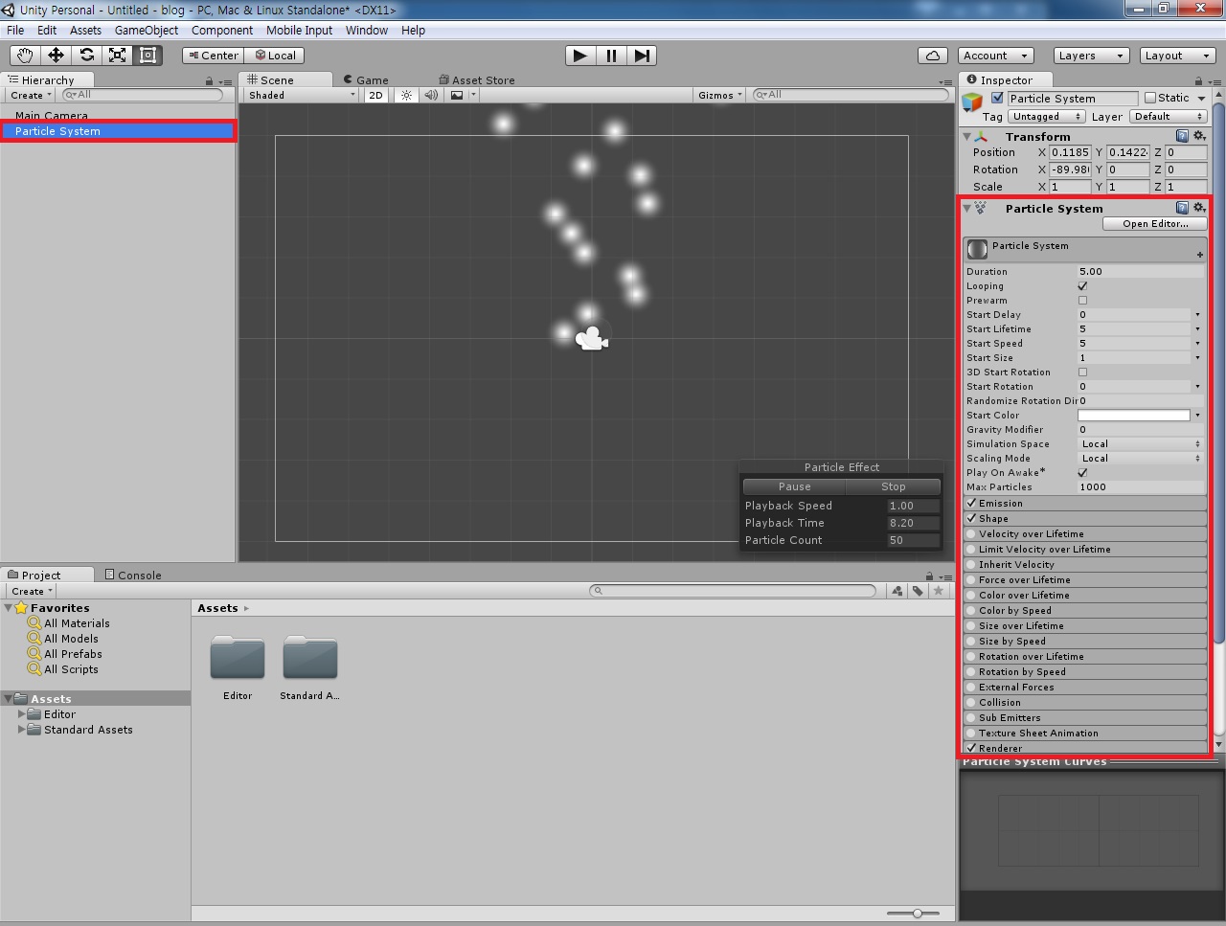Select the Hand tool in the toolbar

[x=25, y=56]
